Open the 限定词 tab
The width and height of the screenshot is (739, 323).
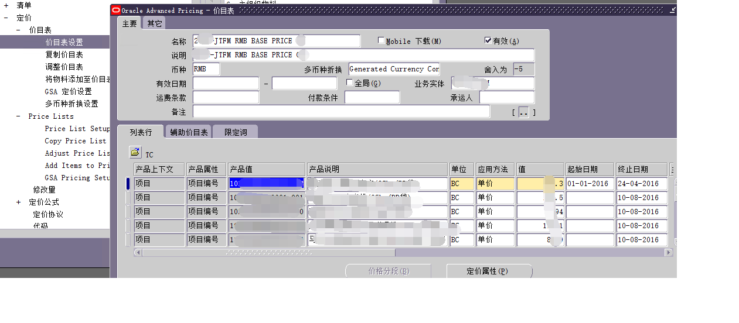pos(236,132)
